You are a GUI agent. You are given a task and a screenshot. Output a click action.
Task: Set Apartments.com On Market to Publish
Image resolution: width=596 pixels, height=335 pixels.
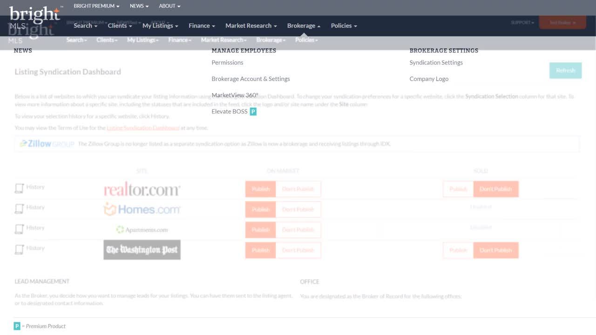[x=261, y=230]
